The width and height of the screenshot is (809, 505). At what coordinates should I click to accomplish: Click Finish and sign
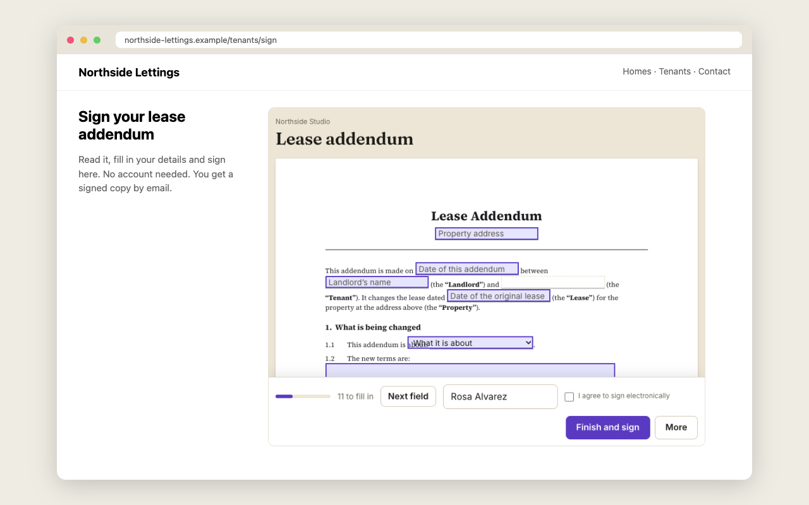608,427
